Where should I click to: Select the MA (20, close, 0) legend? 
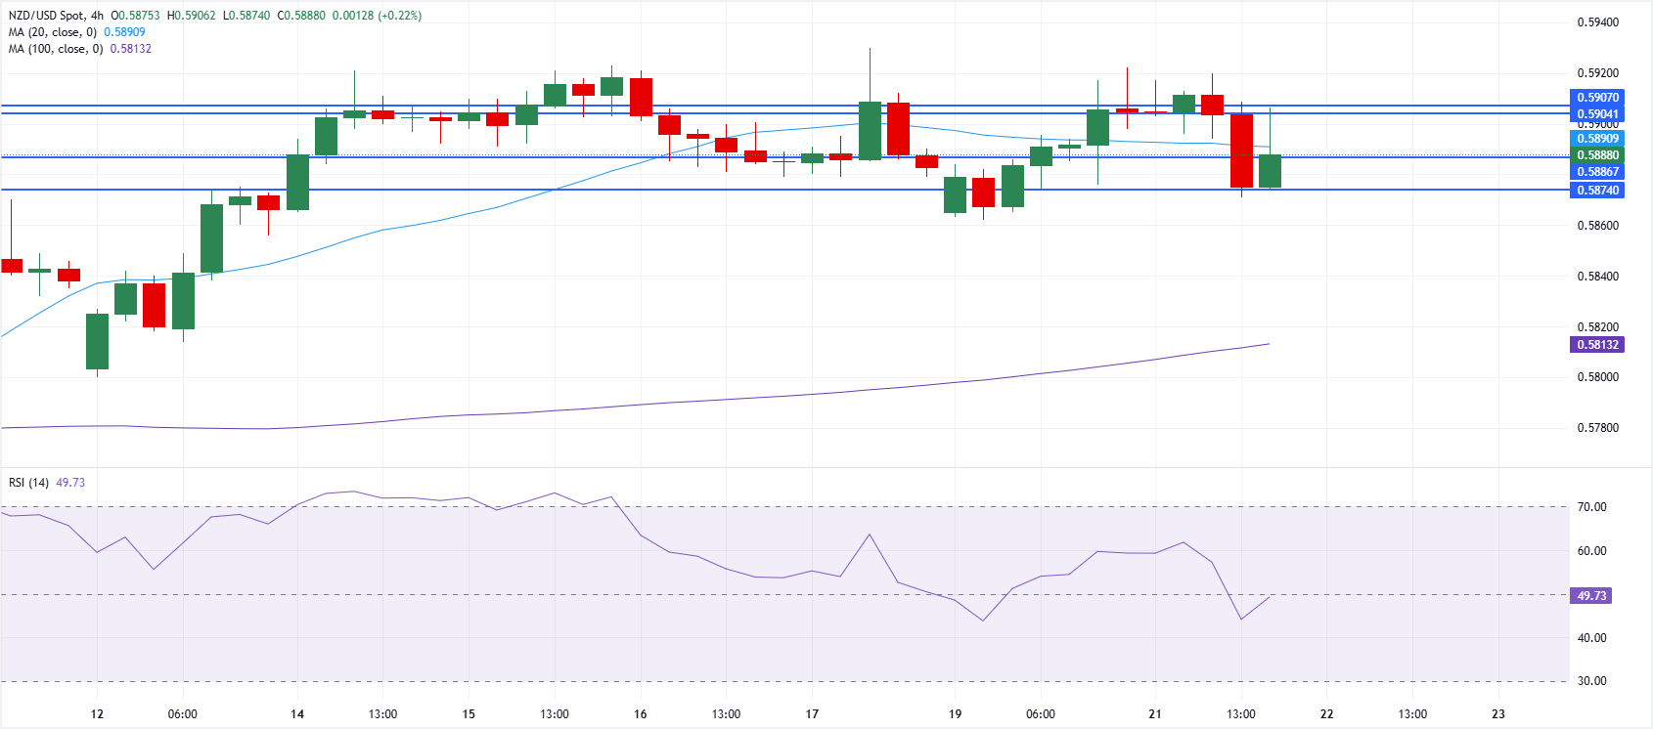(x=53, y=32)
